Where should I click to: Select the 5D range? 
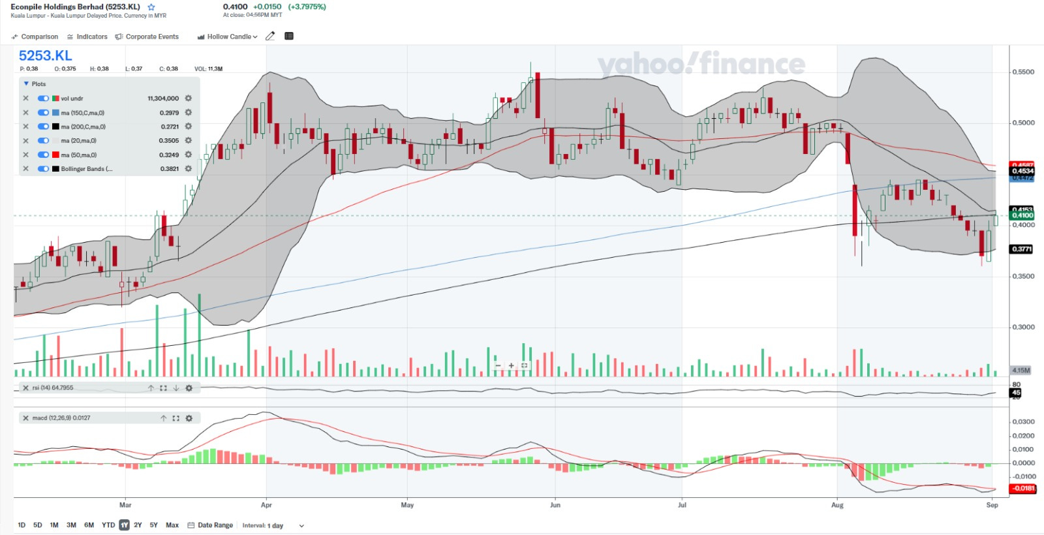38,525
